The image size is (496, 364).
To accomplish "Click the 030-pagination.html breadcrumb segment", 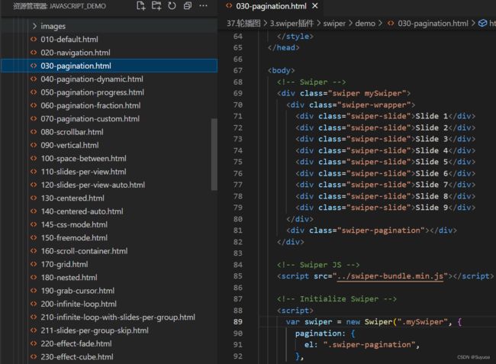I will [433, 24].
